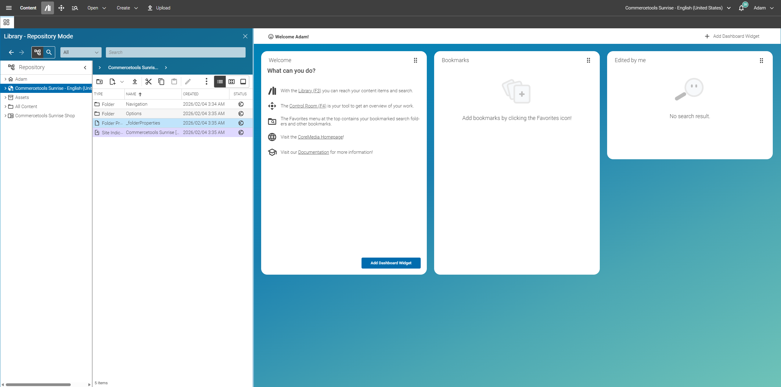
Task: Click the Cut scissors icon in library toolbar
Action: (x=149, y=82)
